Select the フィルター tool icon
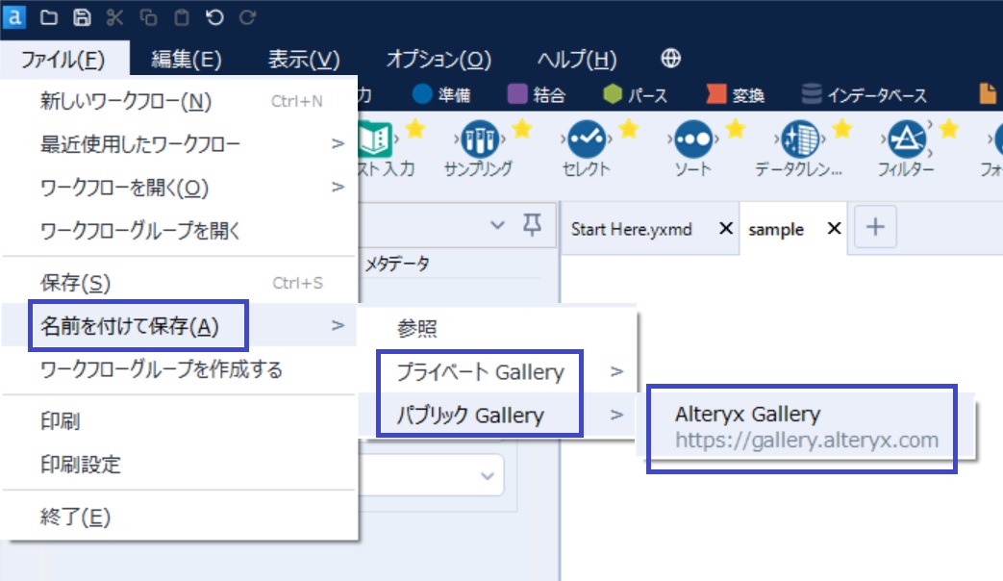1003x581 pixels. (906, 139)
